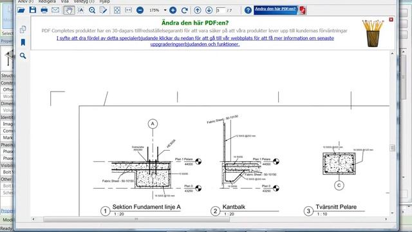Open the Redigera menu
This screenshot has width=412, height=232.
47,1
